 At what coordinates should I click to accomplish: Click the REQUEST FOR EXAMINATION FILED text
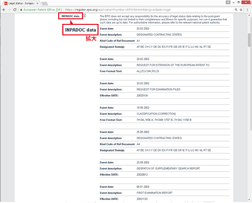click(x=159, y=90)
